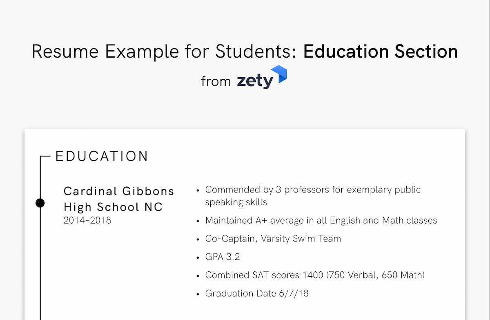Click the EDUCATION section heading
Viewport: 490px width, 320px height.
(x=102, y=156)
